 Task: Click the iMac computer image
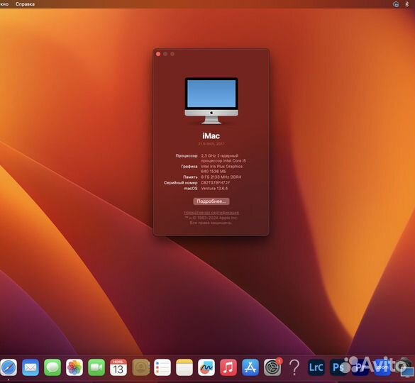(211, 101)
